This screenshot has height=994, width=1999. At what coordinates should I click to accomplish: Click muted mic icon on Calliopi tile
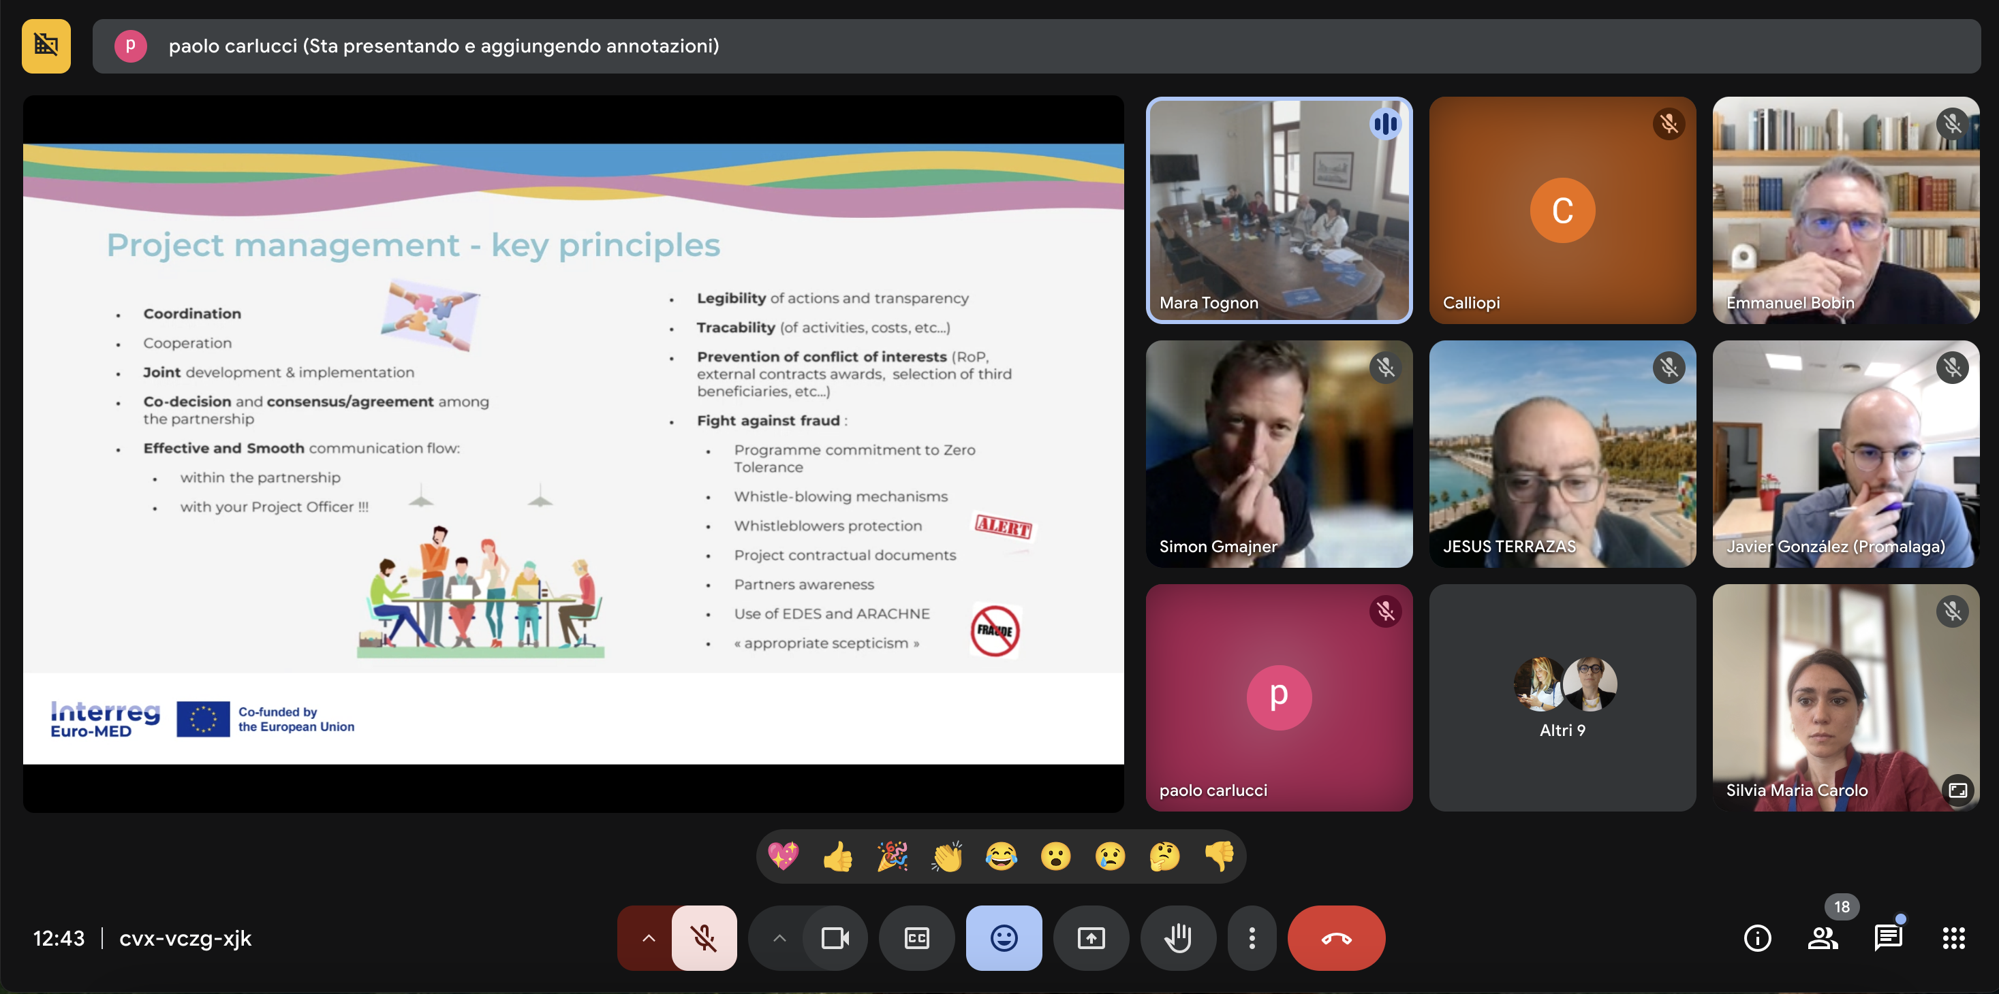click(1669, 124)
